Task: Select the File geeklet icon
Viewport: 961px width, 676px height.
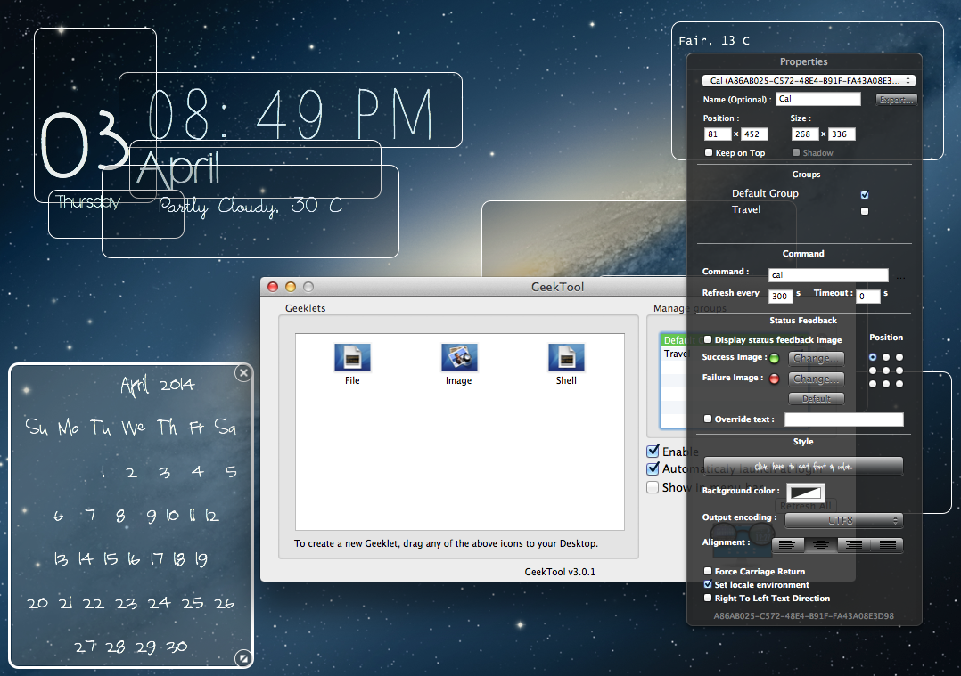Action: pos(352,358)
